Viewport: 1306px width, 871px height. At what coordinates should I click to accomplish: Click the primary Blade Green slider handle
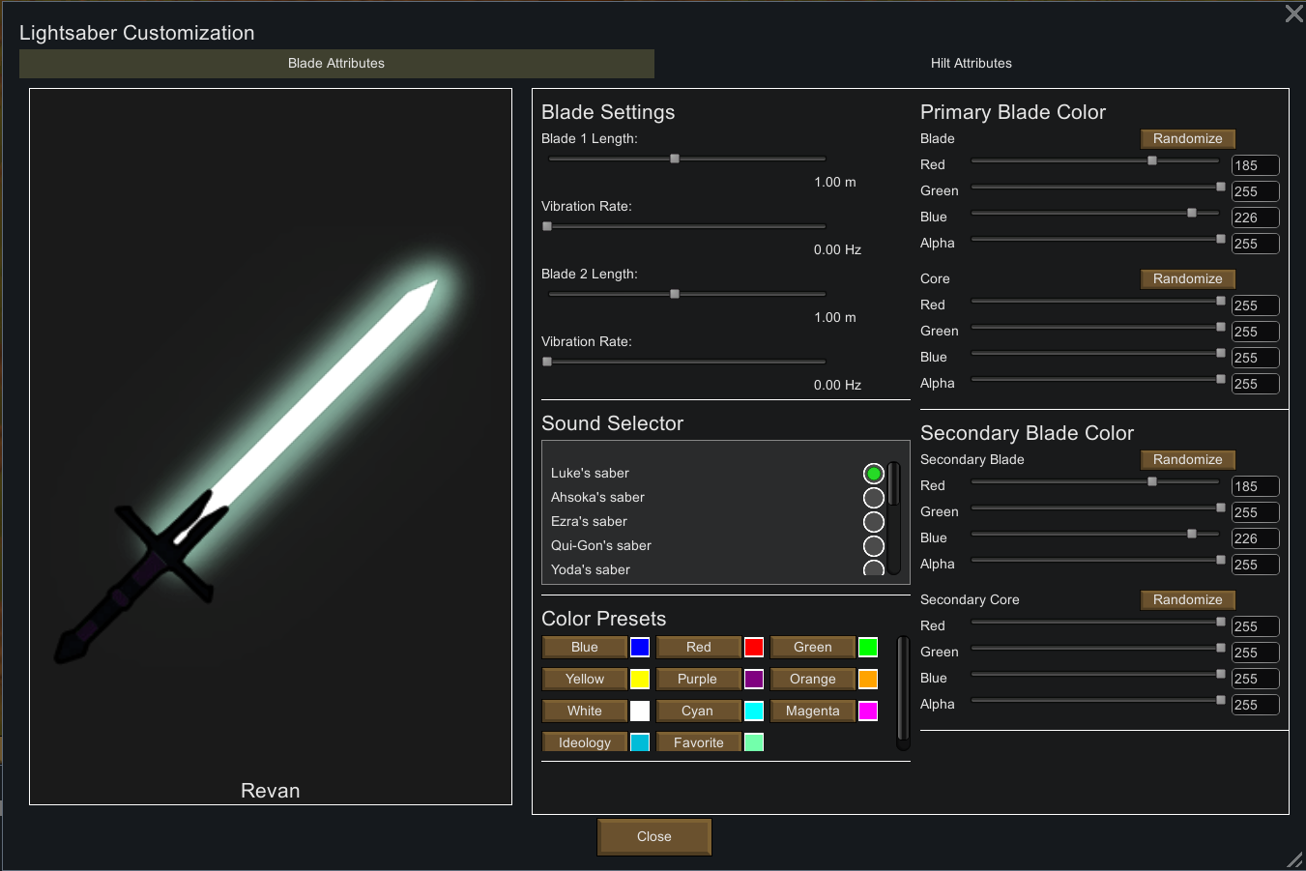coord(1221,187)
